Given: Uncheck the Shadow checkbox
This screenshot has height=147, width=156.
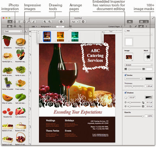Looking at the screenshot, I should click(126, 93).
